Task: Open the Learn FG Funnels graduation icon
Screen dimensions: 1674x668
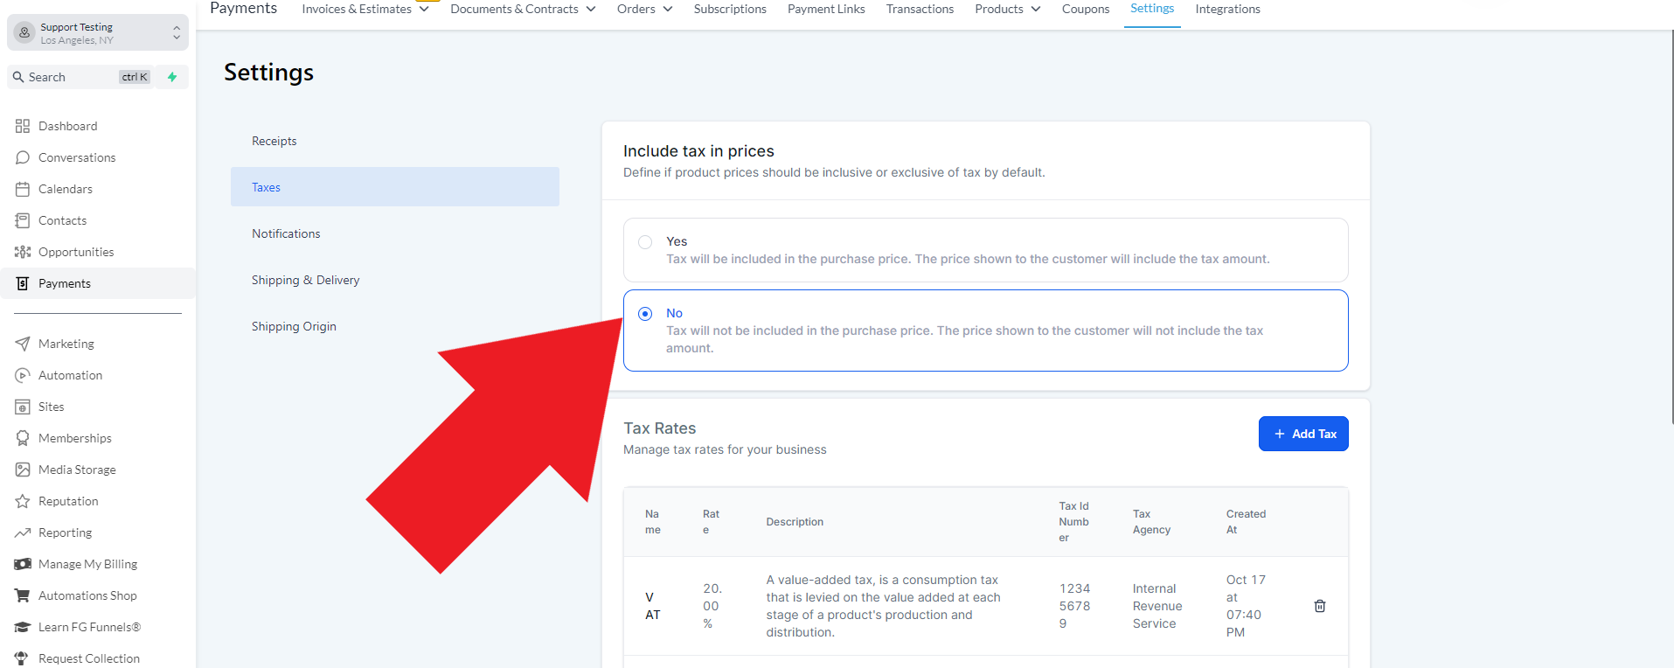Action: click(x=23, y=627)
